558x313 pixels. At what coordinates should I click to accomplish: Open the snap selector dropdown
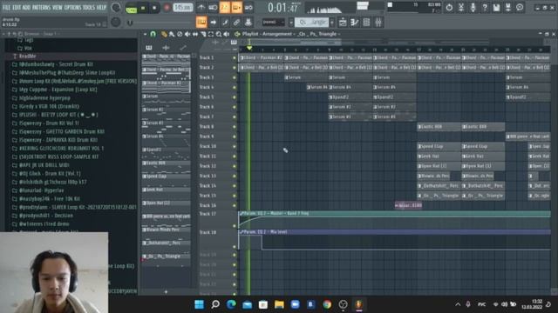pos(273,23)
